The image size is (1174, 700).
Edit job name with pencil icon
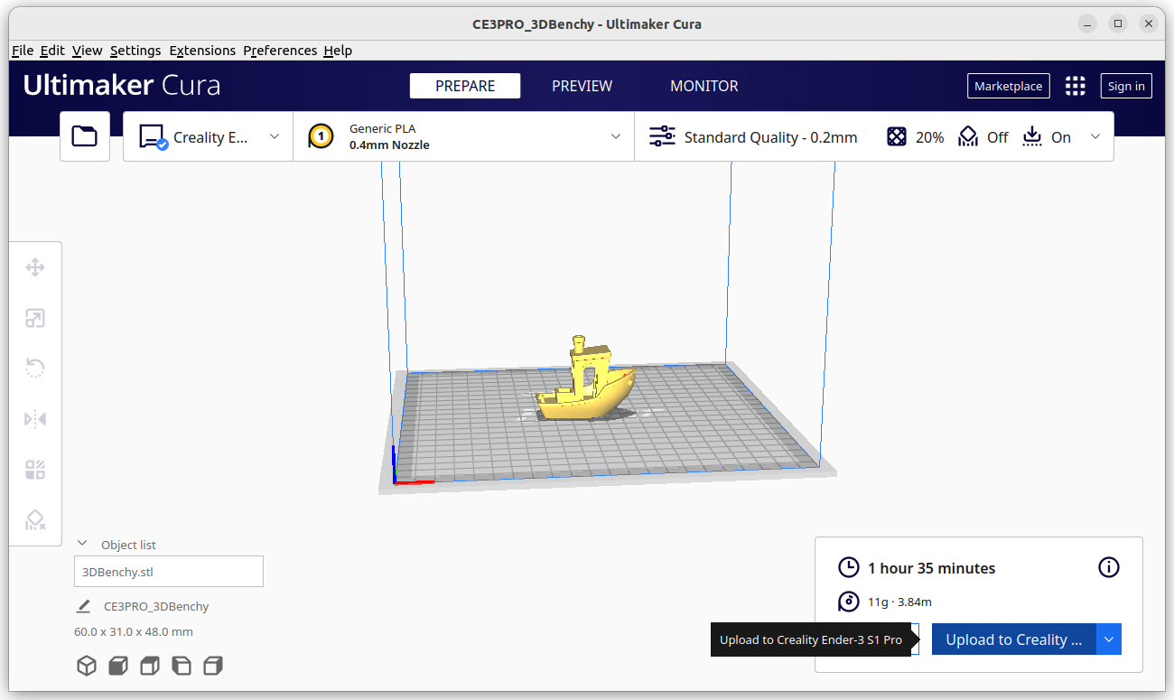pos(84,606)
